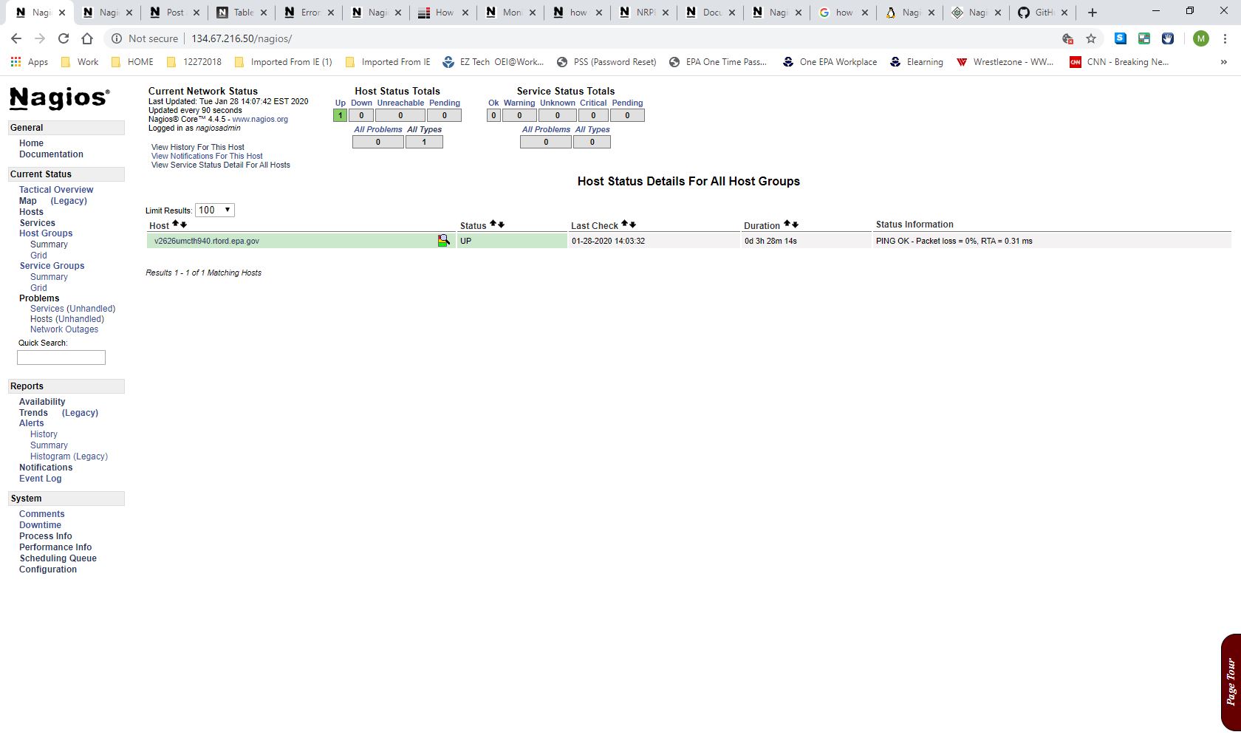Open the Page Tour side tab

[1230, 682]
